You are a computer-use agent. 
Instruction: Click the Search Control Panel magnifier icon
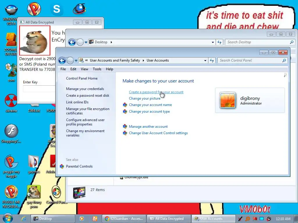coord(284,60)
